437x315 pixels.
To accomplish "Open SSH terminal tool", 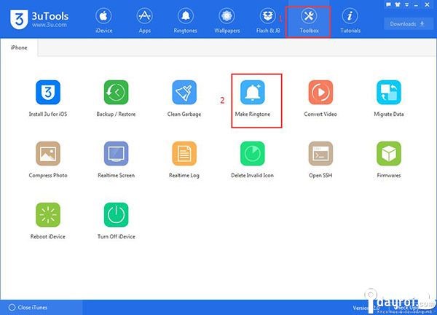I will point(320,154).
